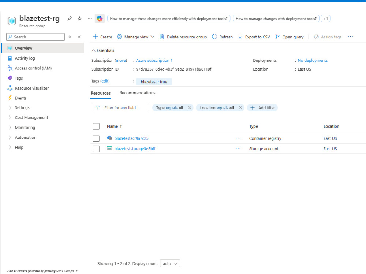
Task: Check the box for blazetestacr9a7c25
Action: pyautogui.click(x=96, y=138)
